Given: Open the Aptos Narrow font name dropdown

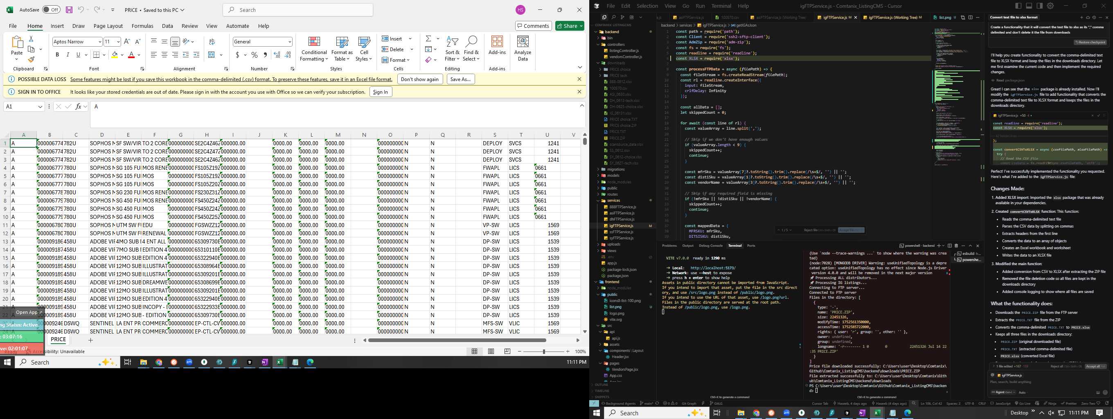Looking at the screenshot, I should point(99,42).
